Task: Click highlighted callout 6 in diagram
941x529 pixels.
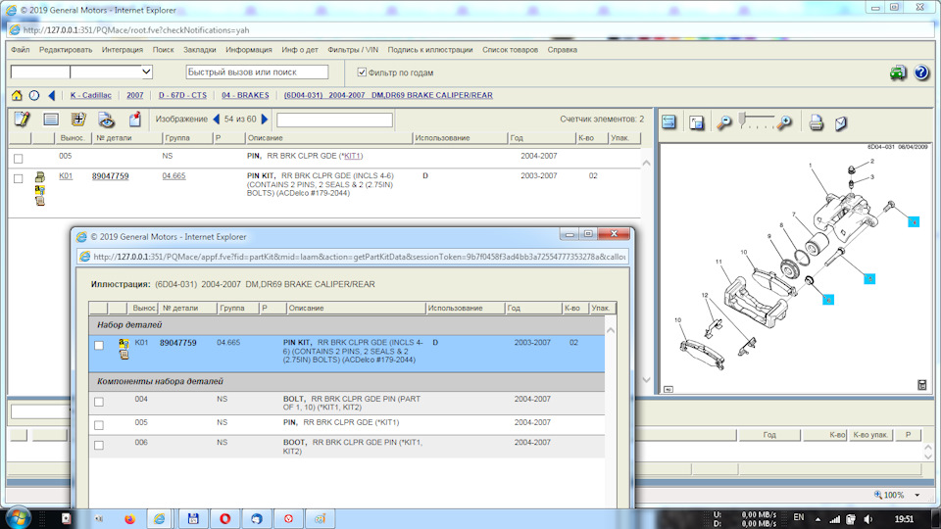Action: point(828,300)
